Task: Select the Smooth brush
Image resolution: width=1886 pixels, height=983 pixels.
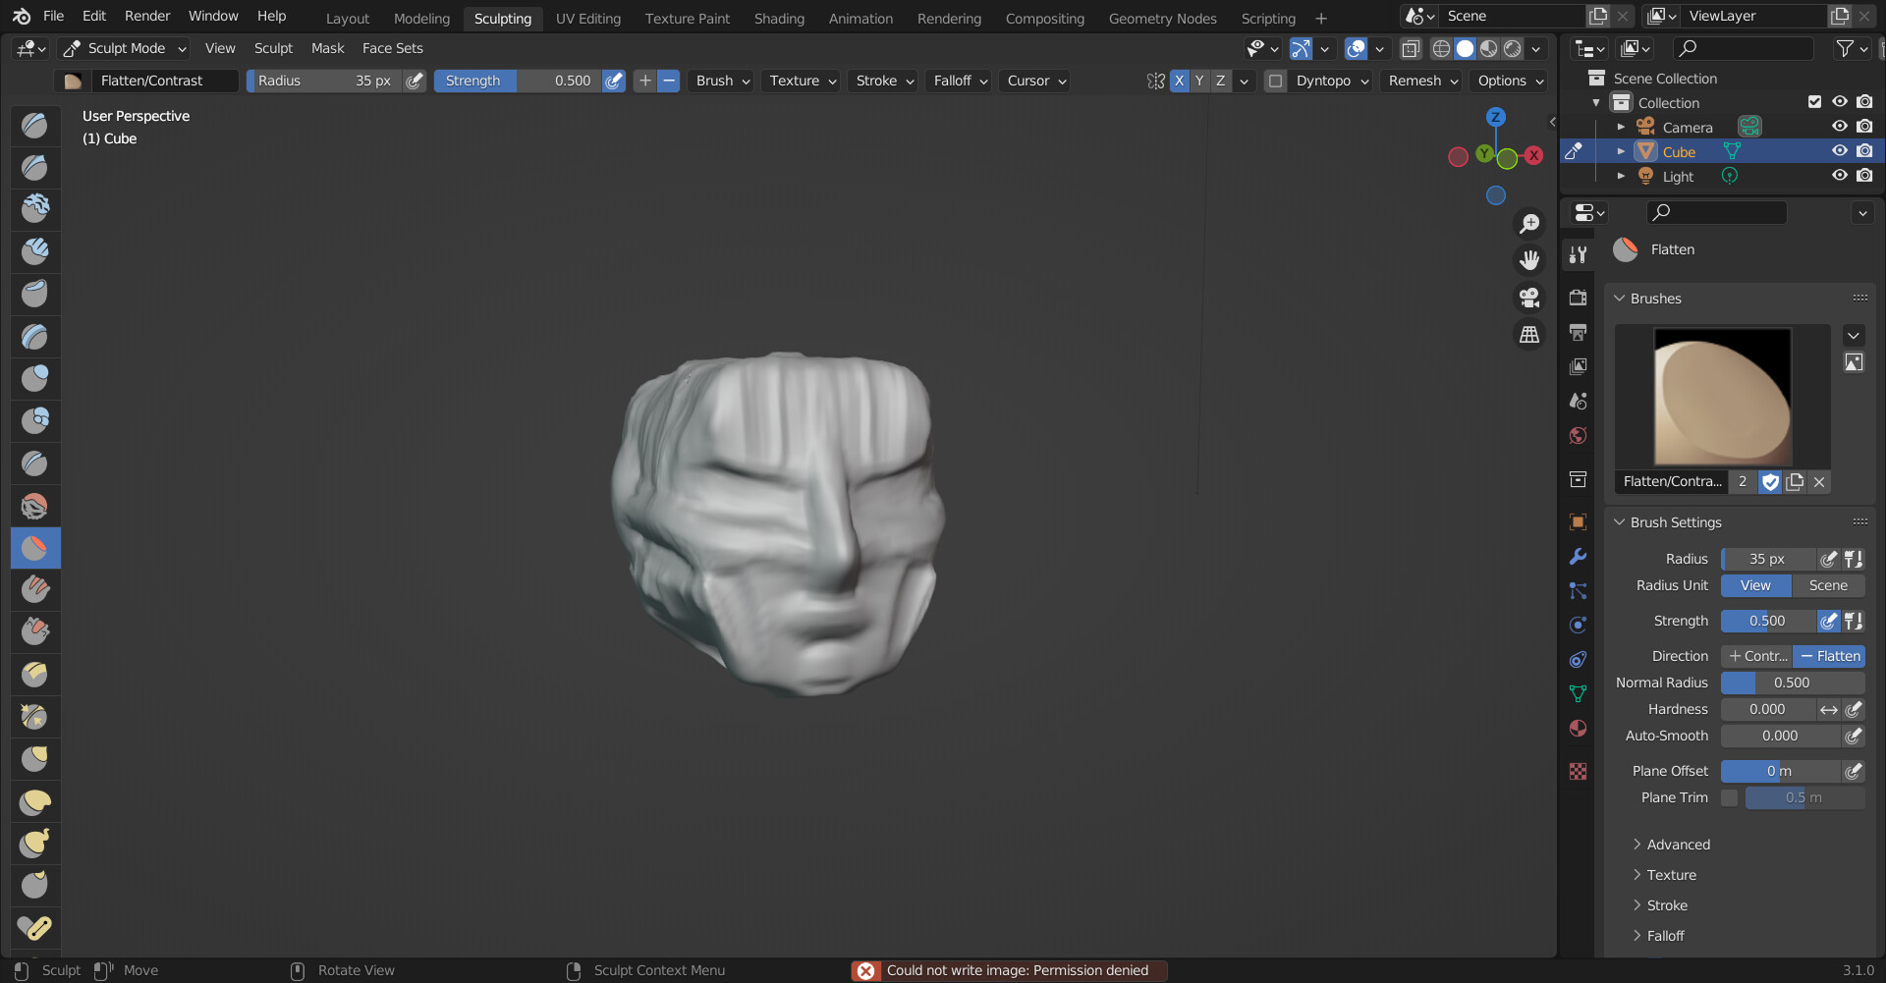Action: (x=34, y=505)
